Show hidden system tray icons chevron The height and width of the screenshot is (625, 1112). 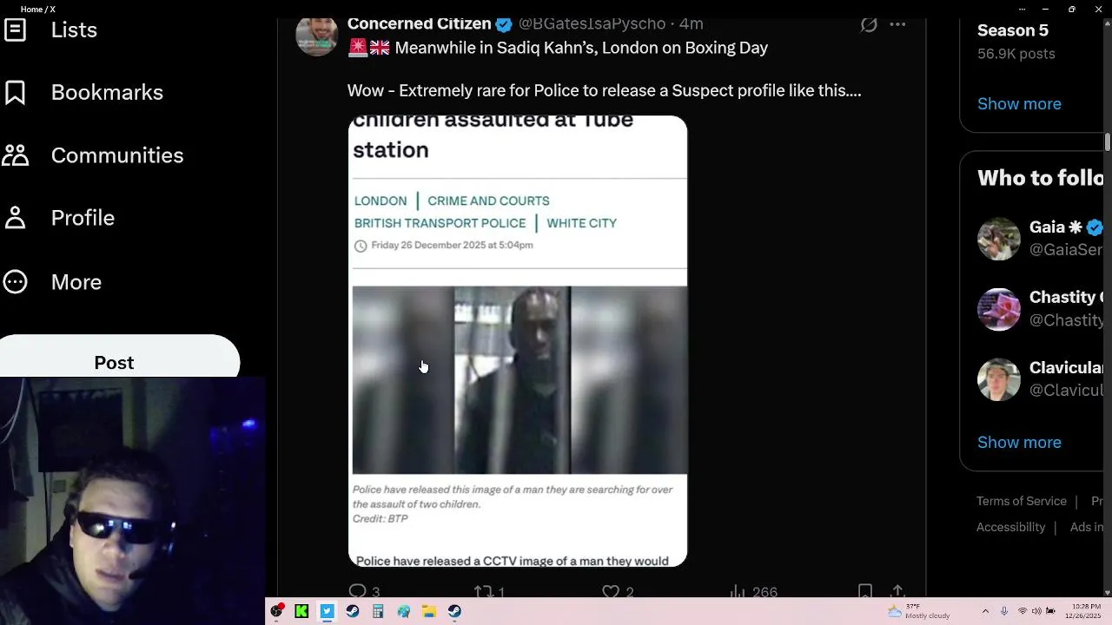click(x=985, y=611)
